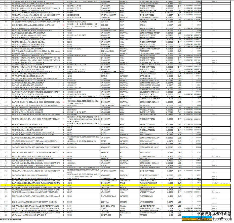234x223 pixels.
Task: Click the U109 reference designator cell
Action: [x=84, y=156]
